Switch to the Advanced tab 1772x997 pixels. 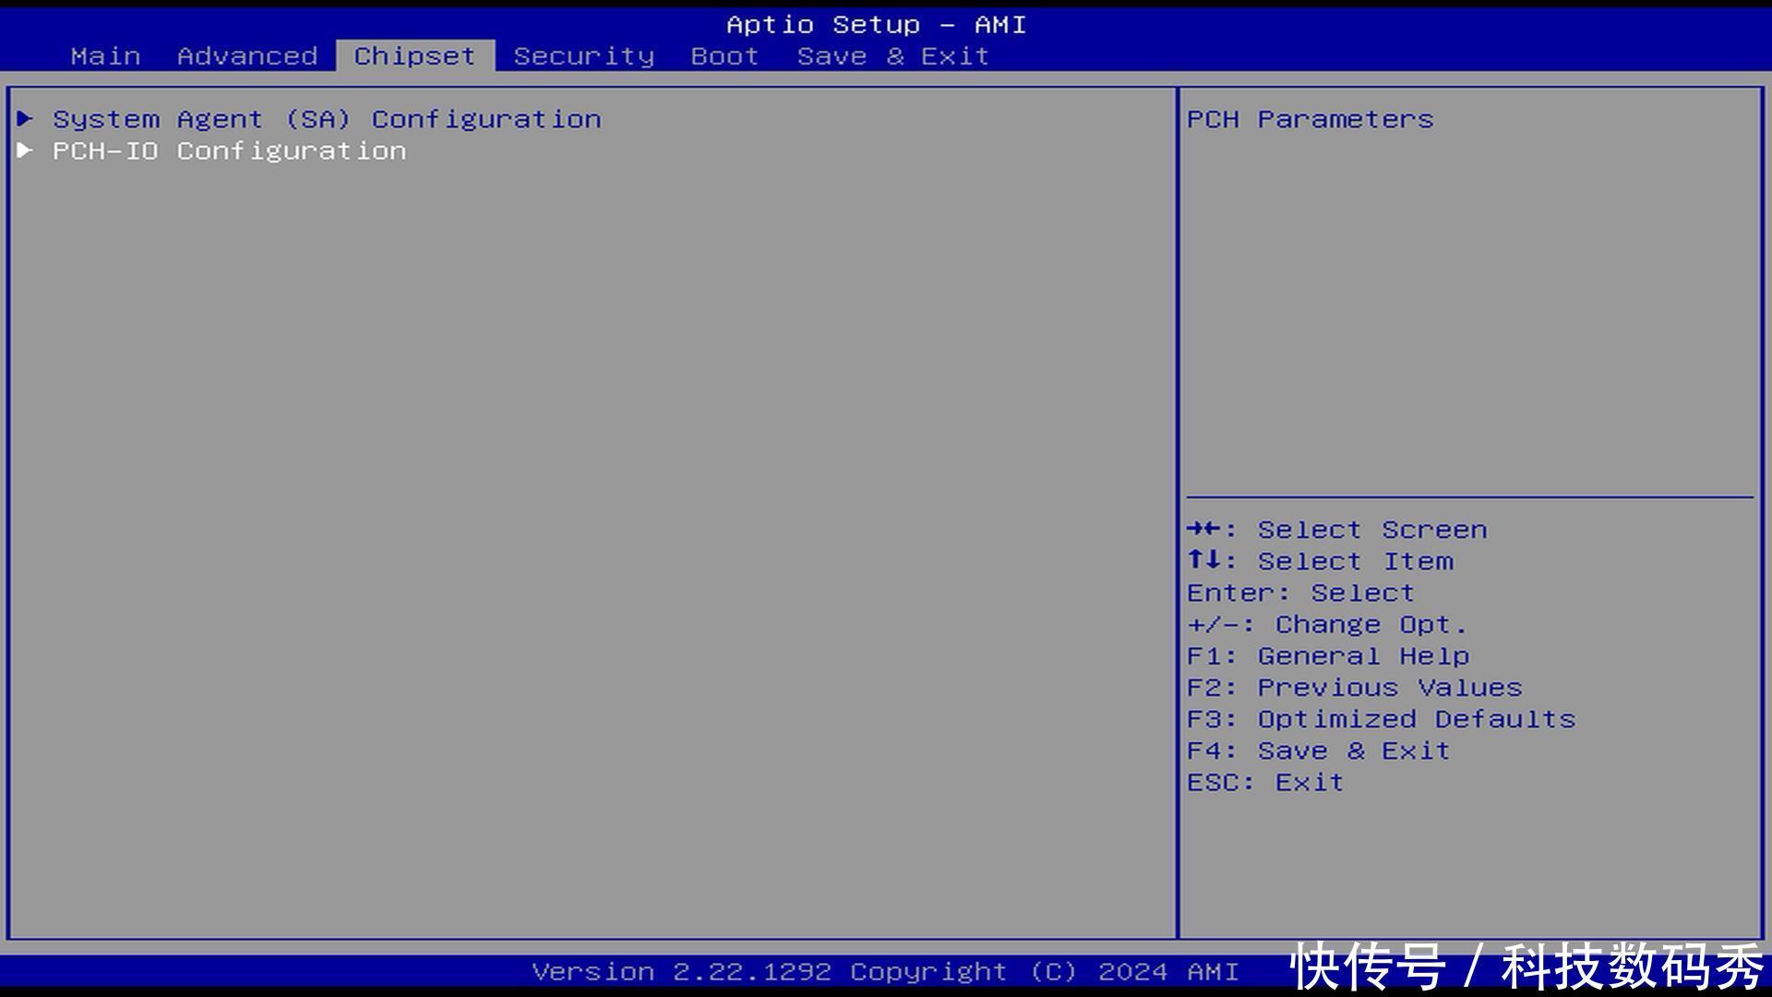tap(247, 56)
